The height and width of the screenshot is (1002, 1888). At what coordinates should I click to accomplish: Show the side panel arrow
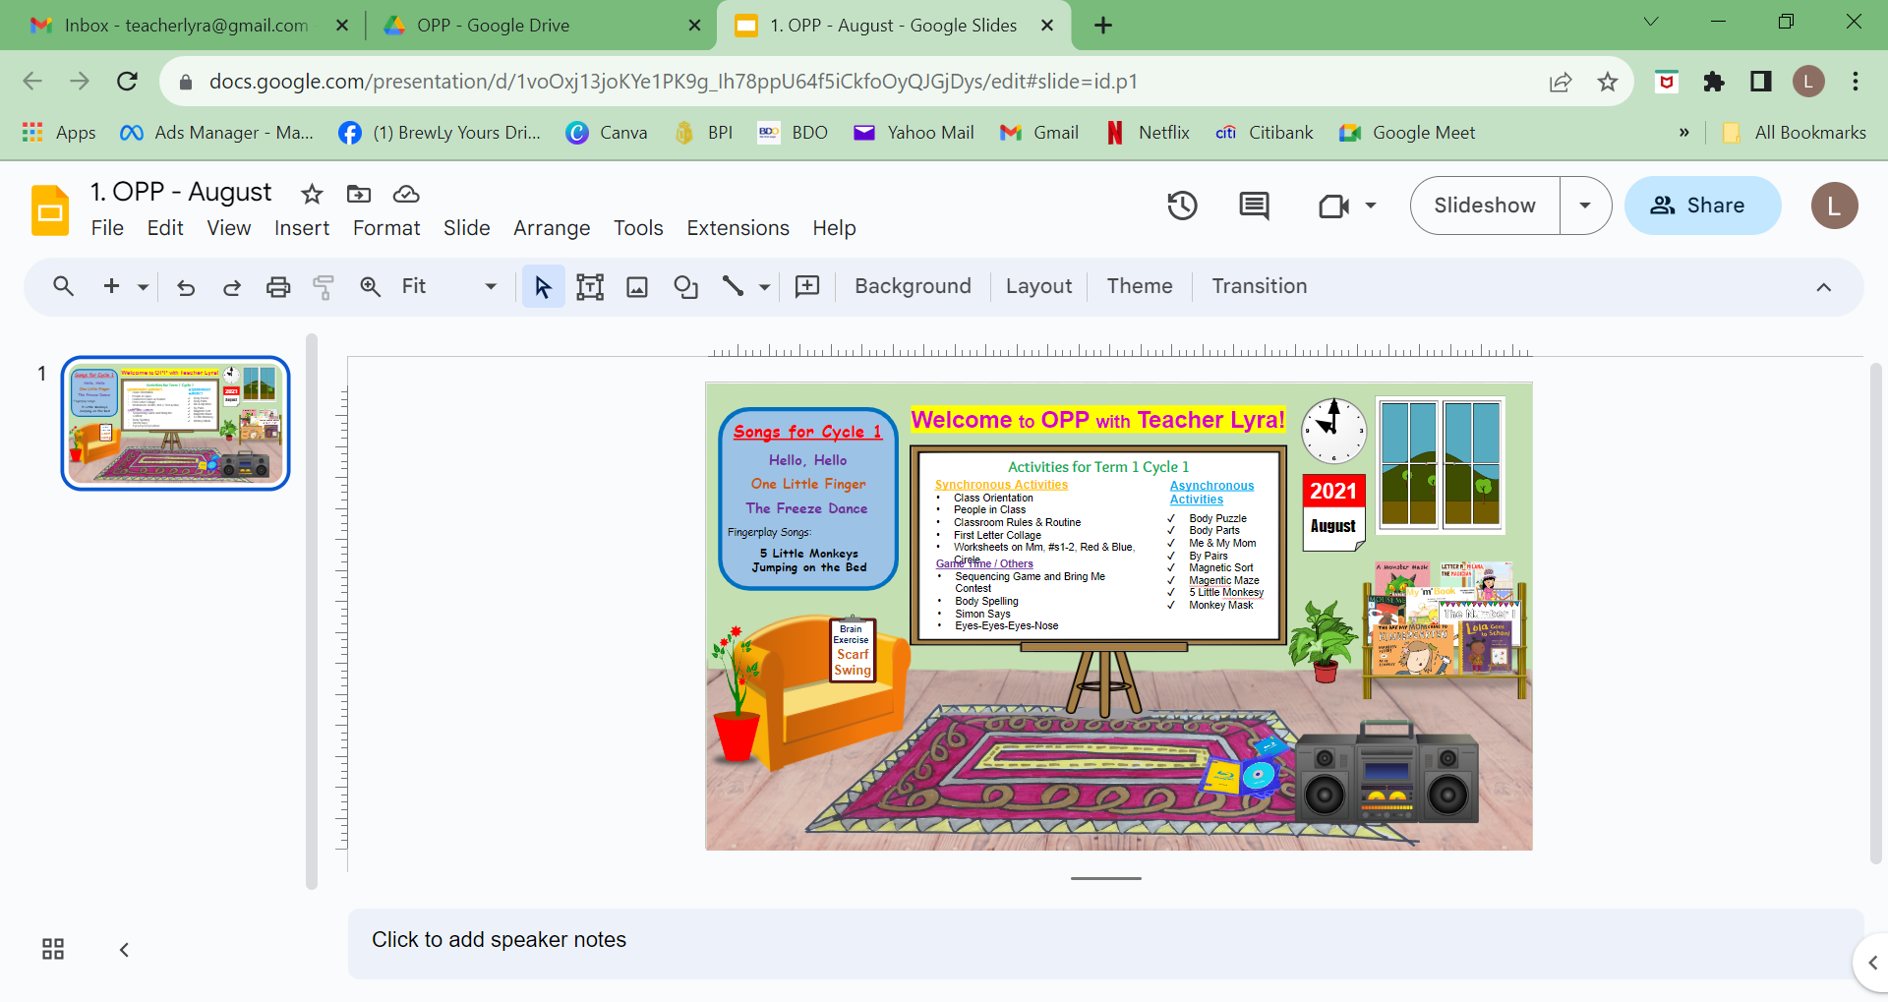pos(1872,963)
